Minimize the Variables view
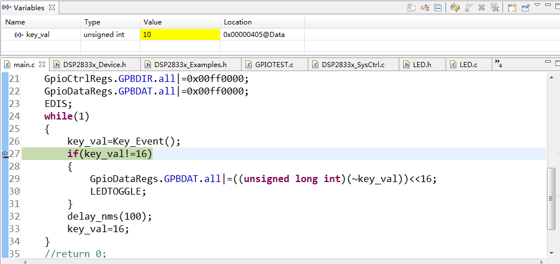The height and width of the screenshot is (264, 560). tap(548, 5)
